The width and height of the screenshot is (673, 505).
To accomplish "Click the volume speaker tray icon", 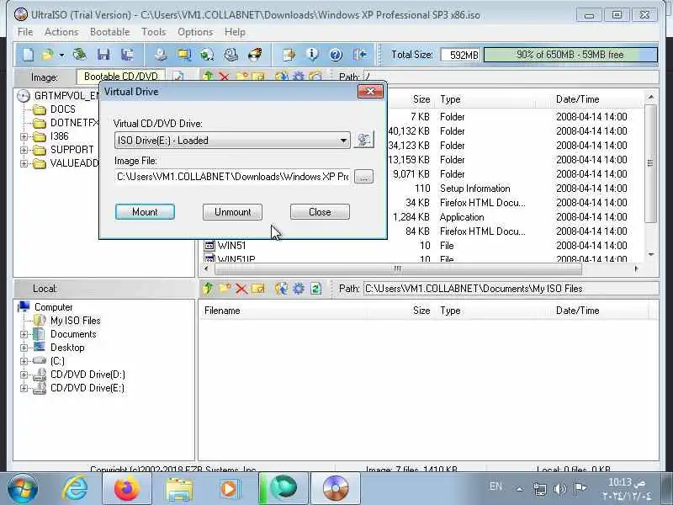I will click(x=559, y=488).
